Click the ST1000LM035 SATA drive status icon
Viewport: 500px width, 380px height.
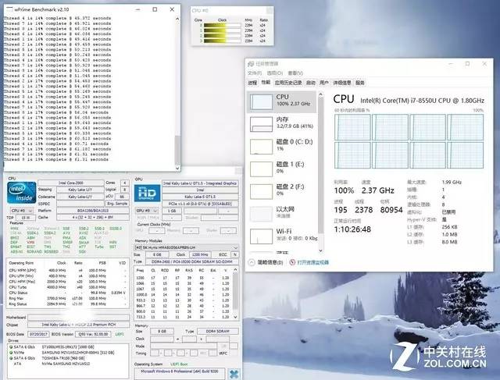tap(11, 347)
